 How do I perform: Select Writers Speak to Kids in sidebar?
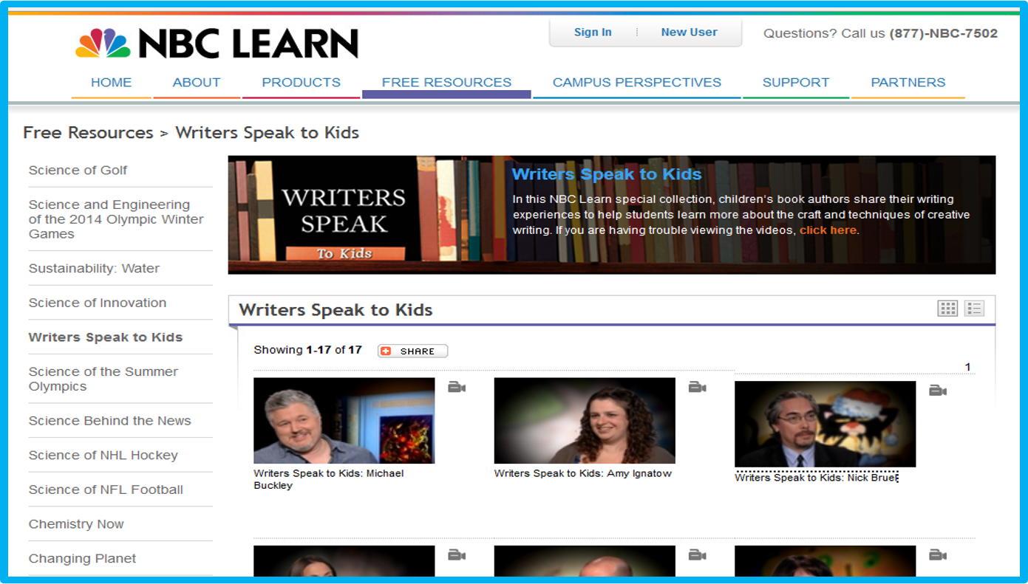106,337
